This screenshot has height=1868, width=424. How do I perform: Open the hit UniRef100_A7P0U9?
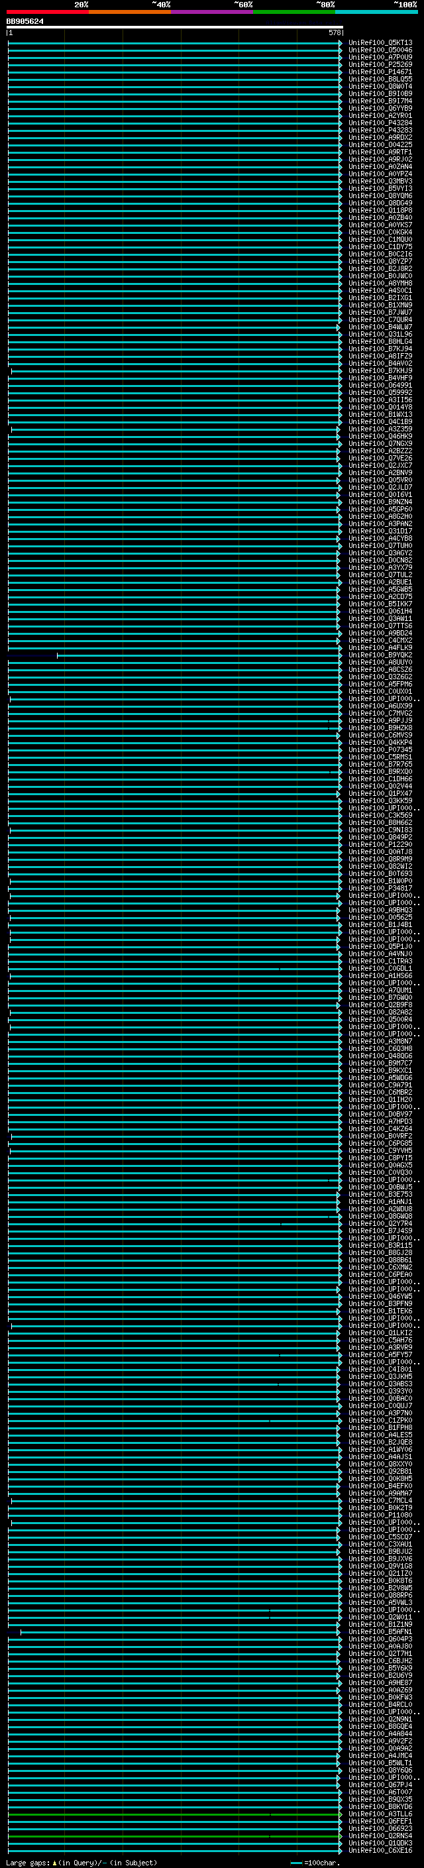pos(380,57)
